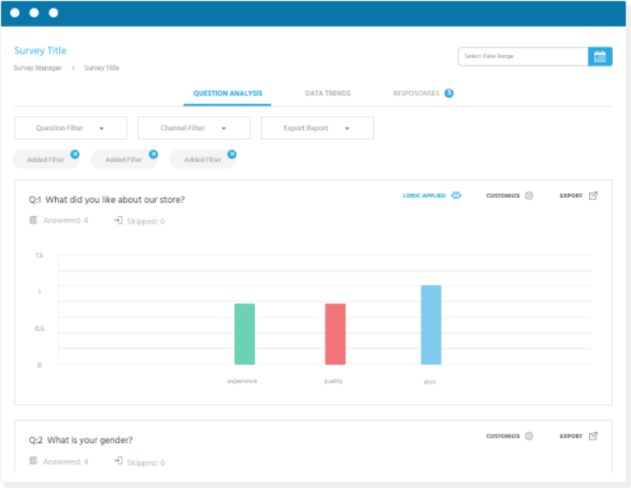Screen dimensions: 631x488
Task: Click the Survey Title heading link
Action: (x=40, y=51)
